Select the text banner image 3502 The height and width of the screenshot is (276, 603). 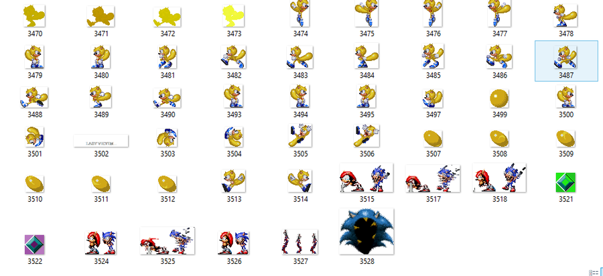click(x=100, y=141)
